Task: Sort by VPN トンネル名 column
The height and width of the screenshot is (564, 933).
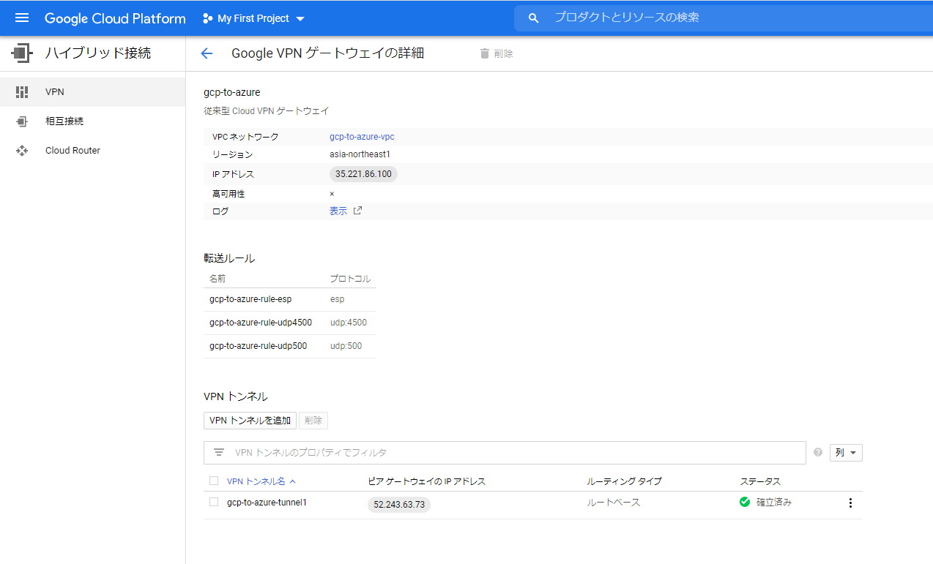Action: pos(261,481)
